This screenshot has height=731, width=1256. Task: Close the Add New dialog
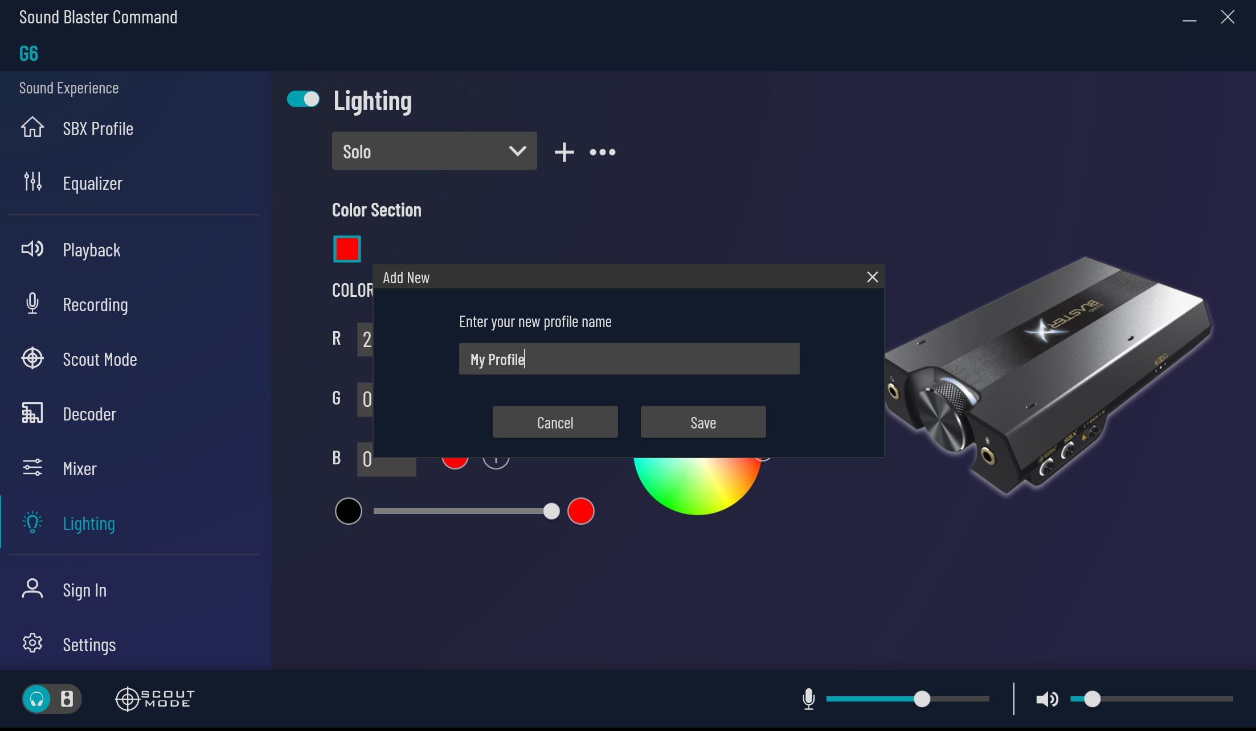click(872, 277)
